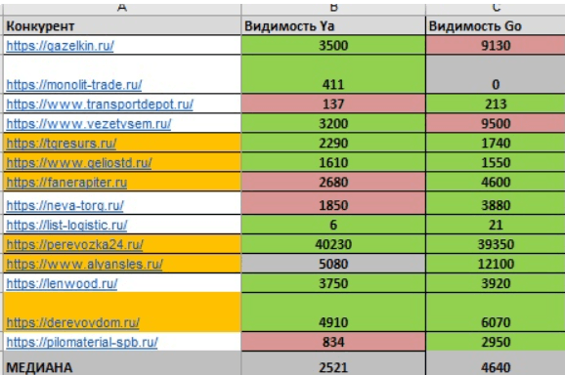Select column B header
This screenshot has height=375, width=565.
[333, 8]
